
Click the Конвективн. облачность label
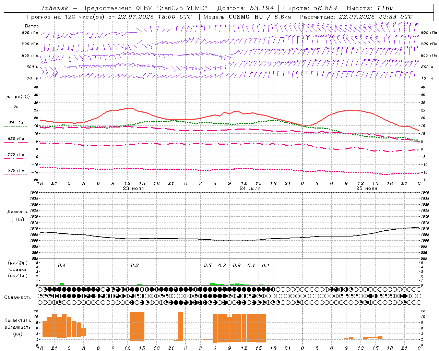point(18,327)
